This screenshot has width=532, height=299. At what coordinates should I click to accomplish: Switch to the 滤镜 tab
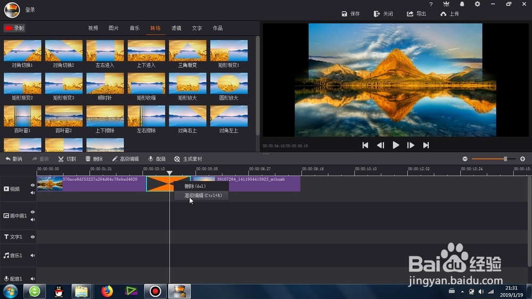click(x=176, y=28)
